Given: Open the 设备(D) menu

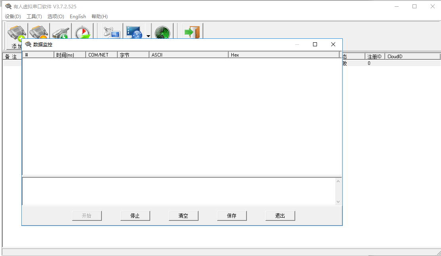Looking at the screenshot, I should pyautogui.click(x=13, y=16).
